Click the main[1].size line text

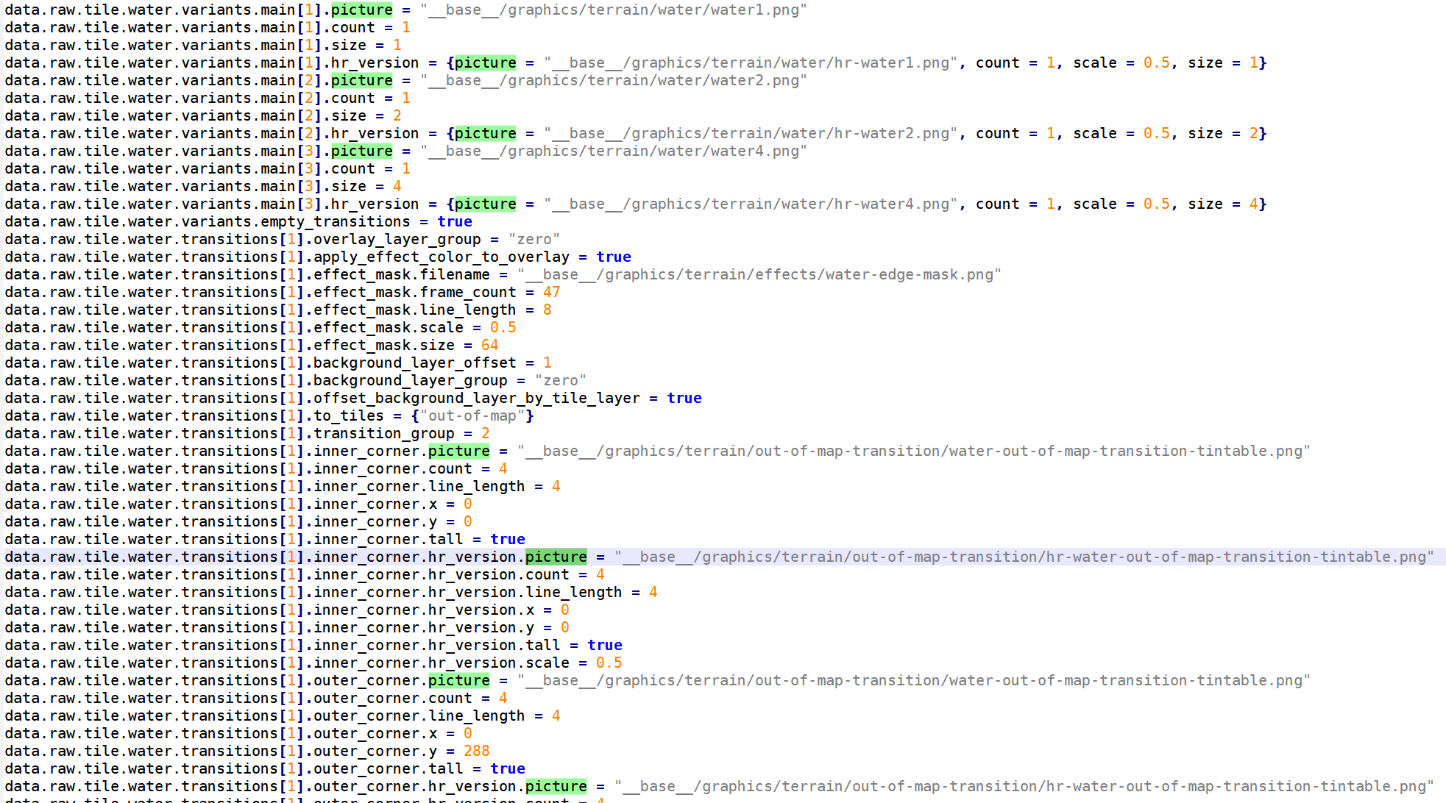(203, 45)
